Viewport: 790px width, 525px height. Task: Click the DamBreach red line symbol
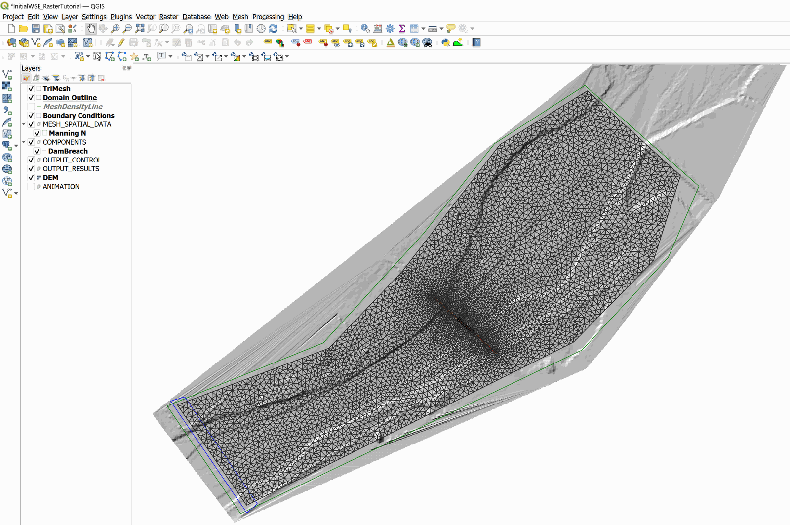point(44,151)
